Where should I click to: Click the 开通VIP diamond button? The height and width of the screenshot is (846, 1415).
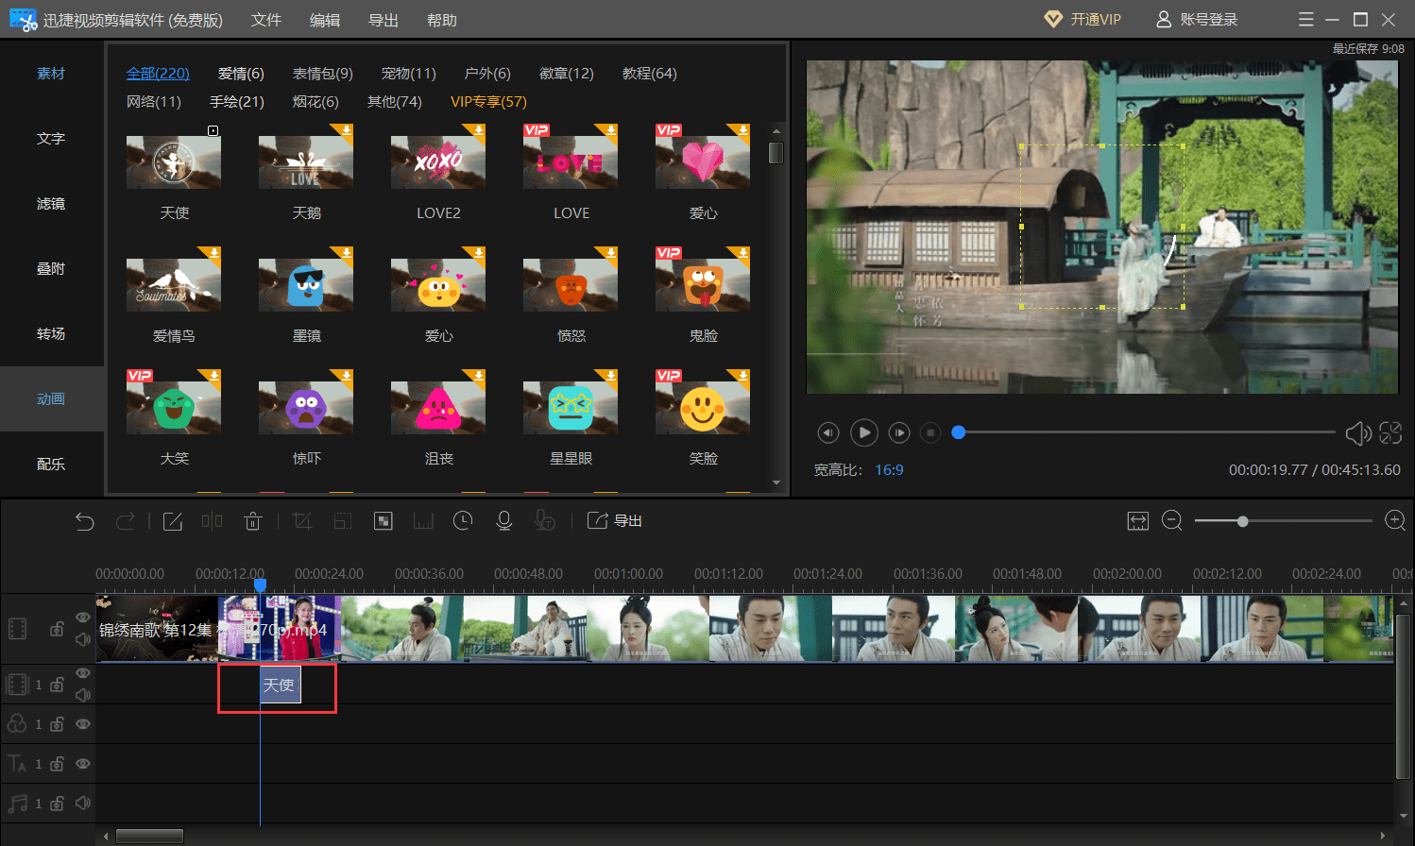point(1083,20)
